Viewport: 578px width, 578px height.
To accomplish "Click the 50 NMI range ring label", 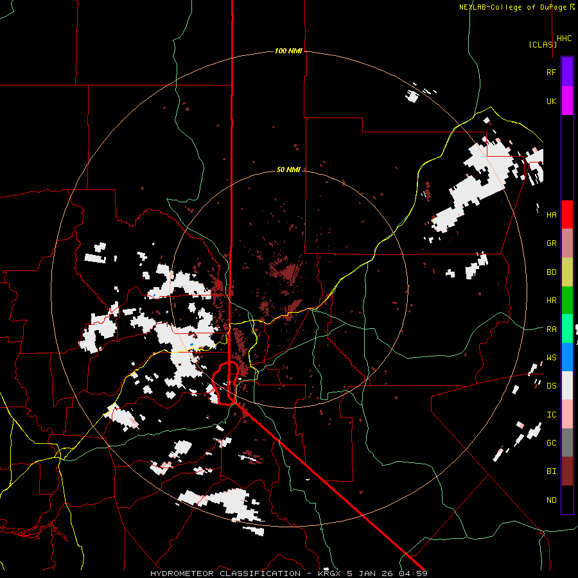I will [x=288, y=170].
